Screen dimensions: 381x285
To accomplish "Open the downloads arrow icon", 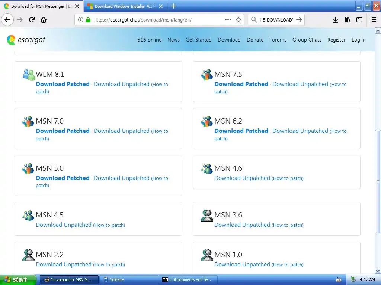I will tap(336, 20).
